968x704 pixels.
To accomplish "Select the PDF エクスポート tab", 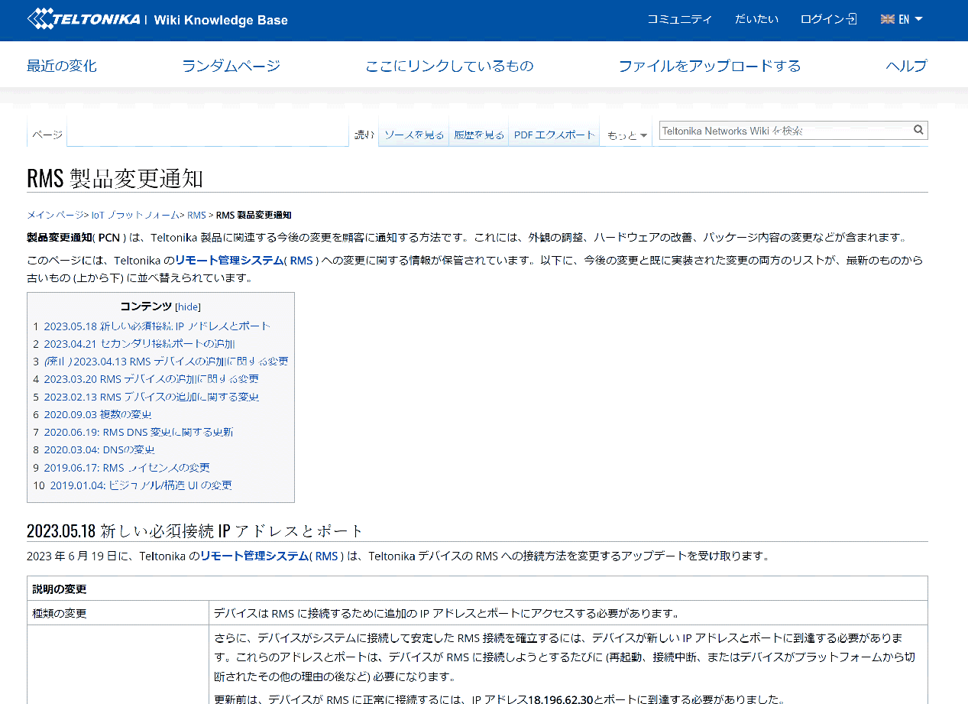I will point(554,135).
